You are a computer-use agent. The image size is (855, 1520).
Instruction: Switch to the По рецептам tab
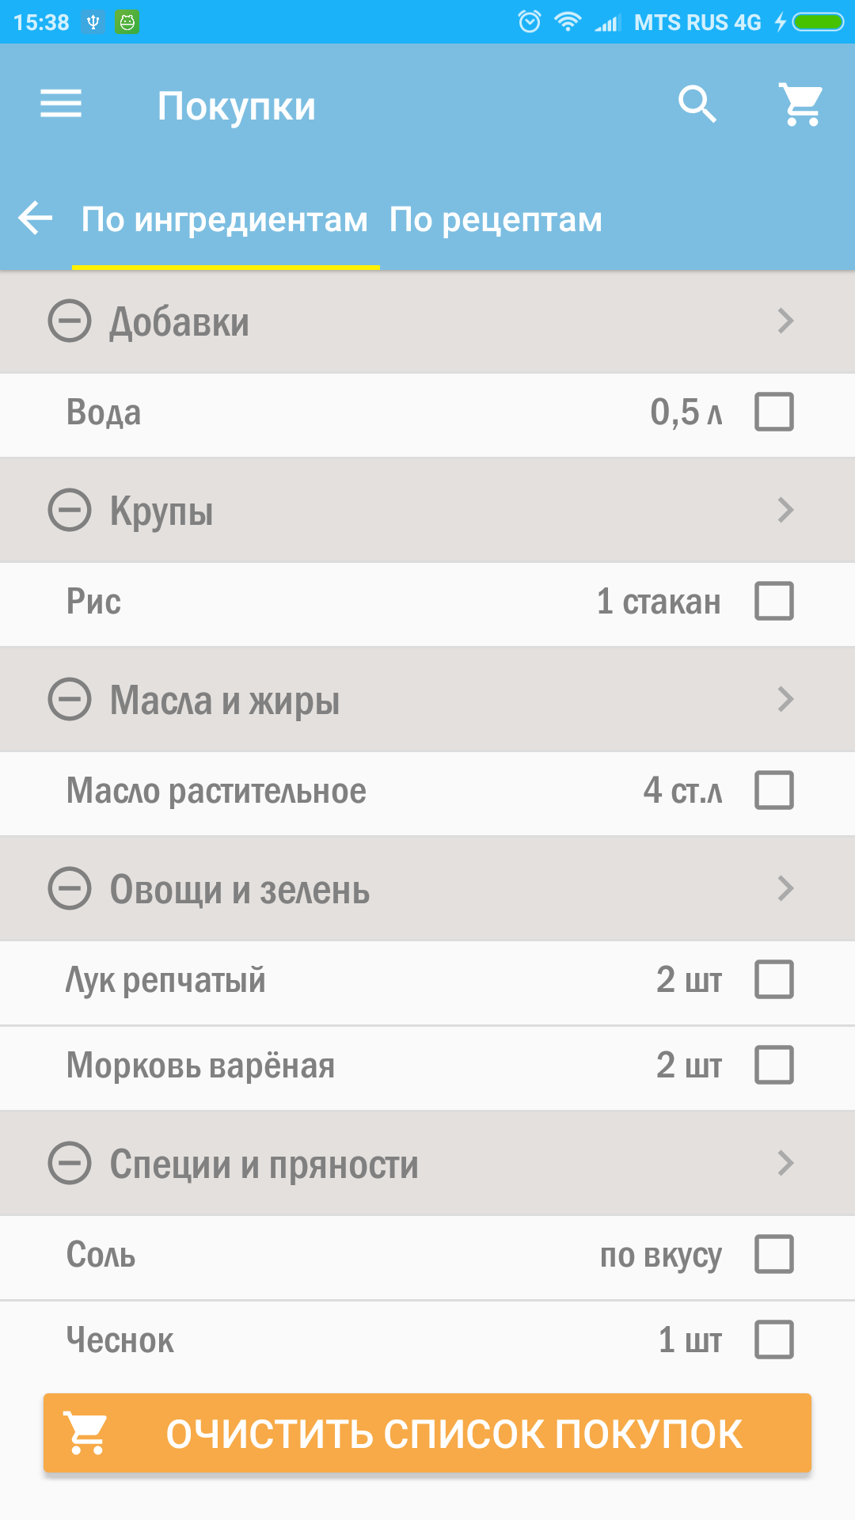click(x=496, y=220)
